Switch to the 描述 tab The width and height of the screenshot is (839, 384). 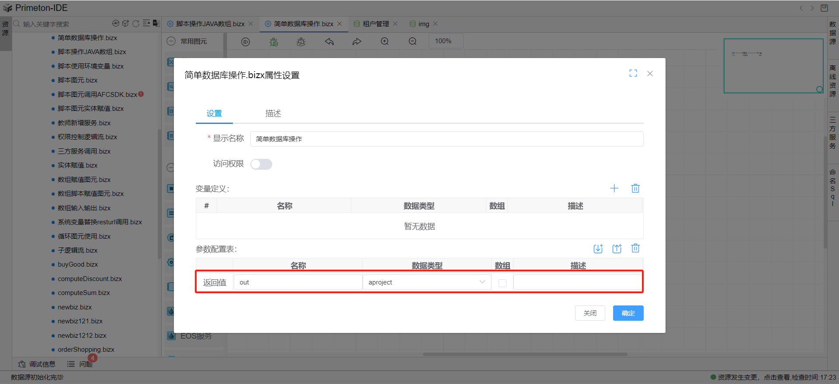point(273,113)
